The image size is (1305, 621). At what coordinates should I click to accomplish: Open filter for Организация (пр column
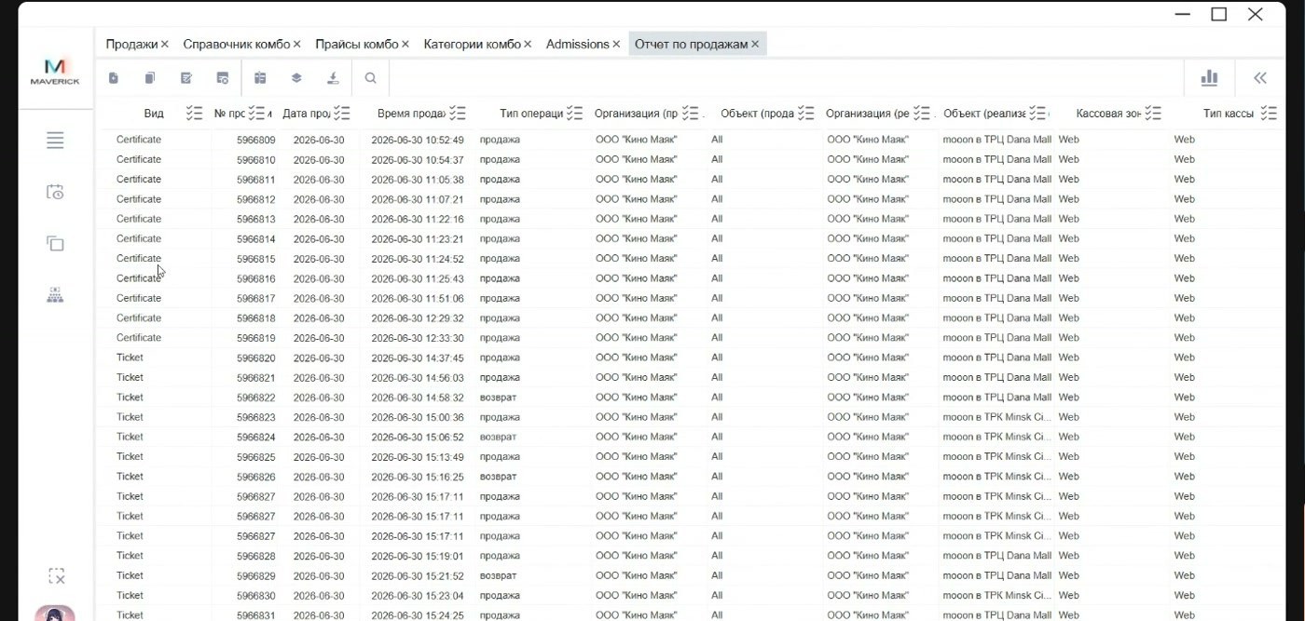[690, 114]
